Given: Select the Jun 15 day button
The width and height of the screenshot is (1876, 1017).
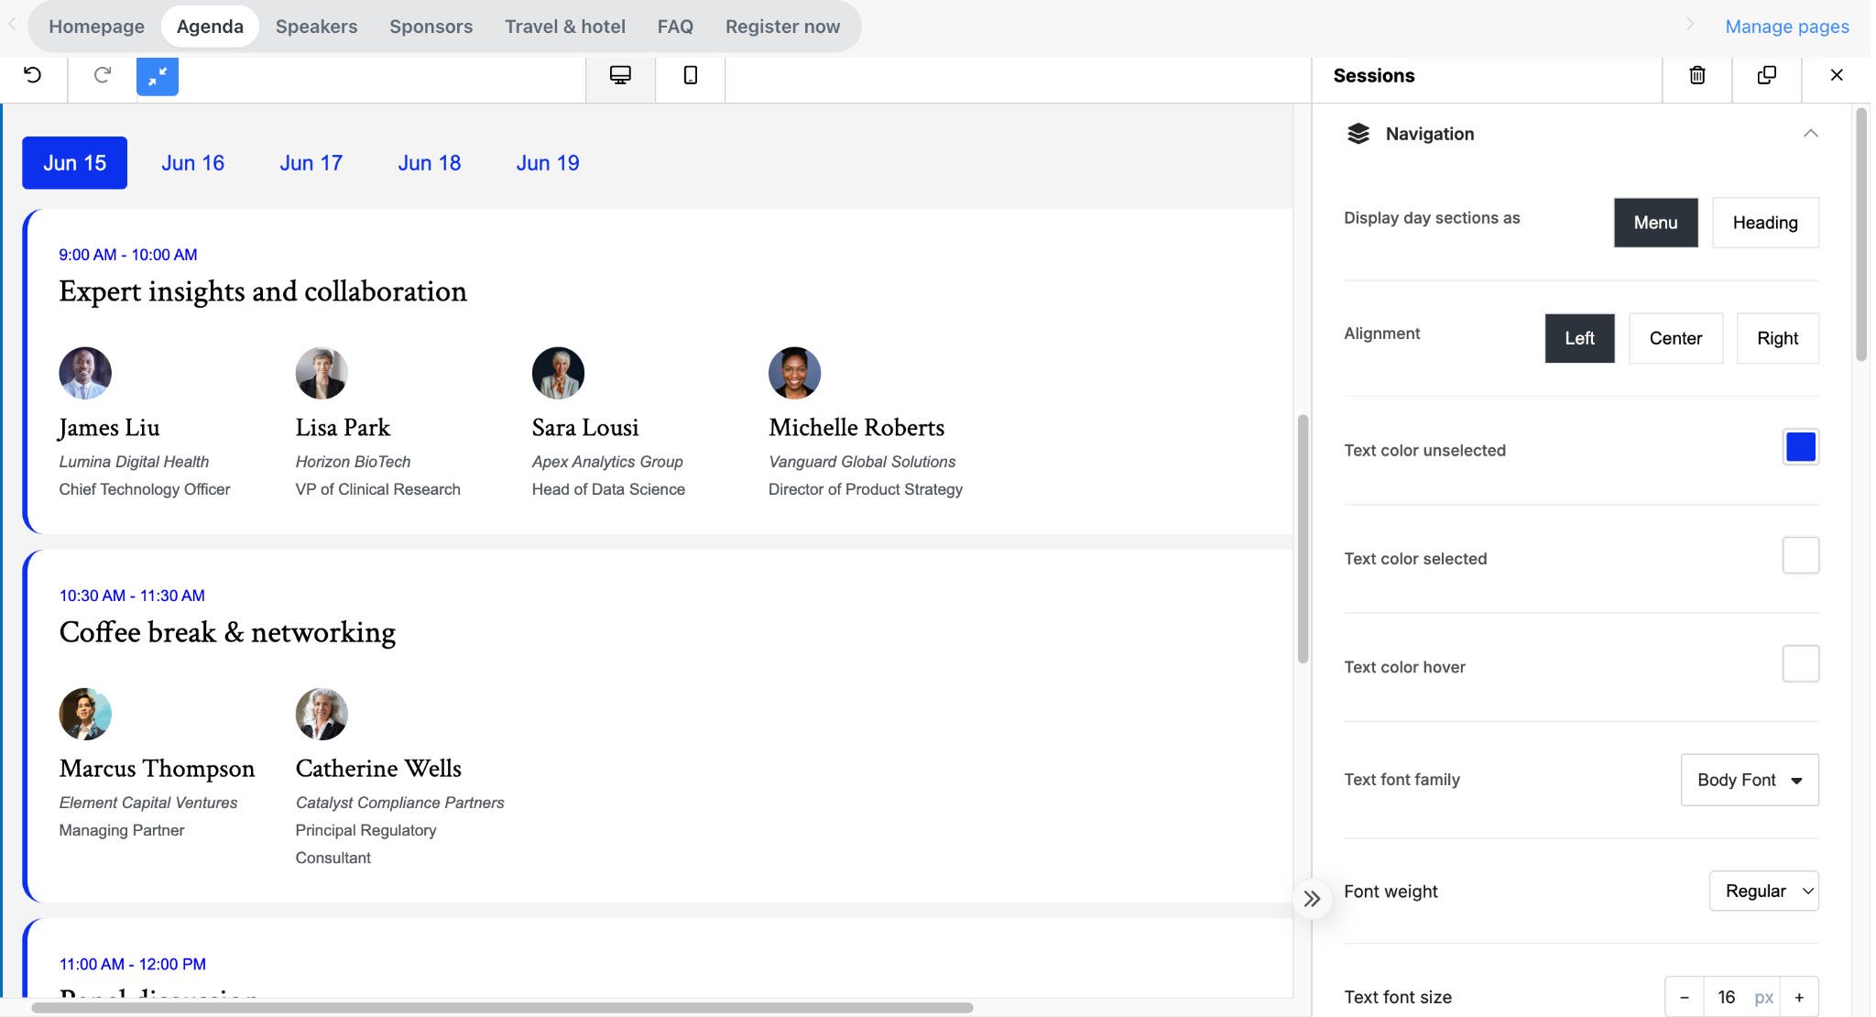Looking at the screenshot, I should coord(74,163).
